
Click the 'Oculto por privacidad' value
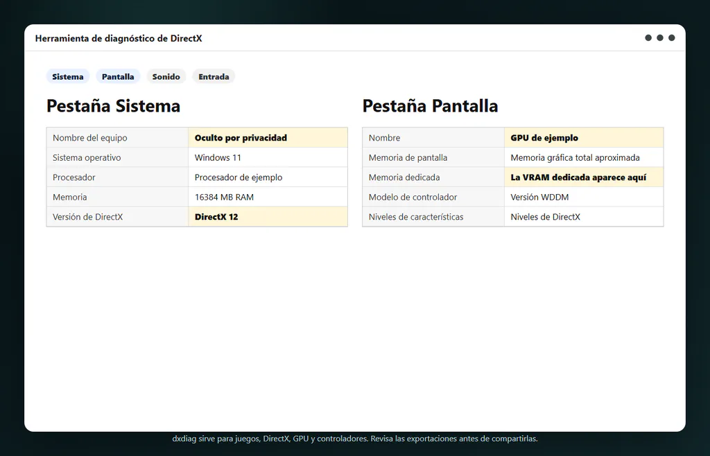pyautogui.click(x=268, y=137)
